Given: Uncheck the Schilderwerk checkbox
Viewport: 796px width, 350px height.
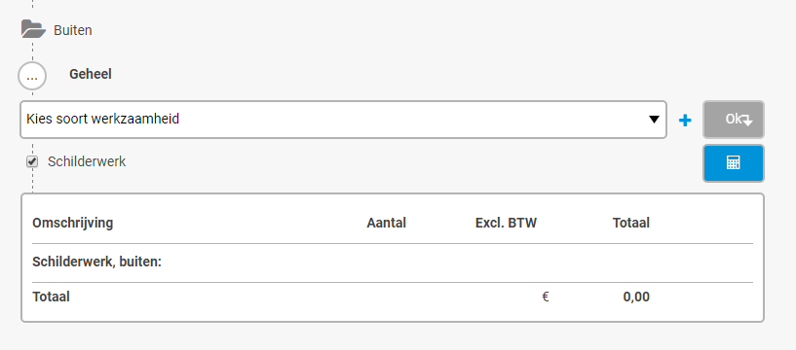Looking at the screenshot, I should (x=32, y=162).
